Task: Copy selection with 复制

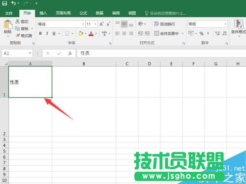Action: 22,28
